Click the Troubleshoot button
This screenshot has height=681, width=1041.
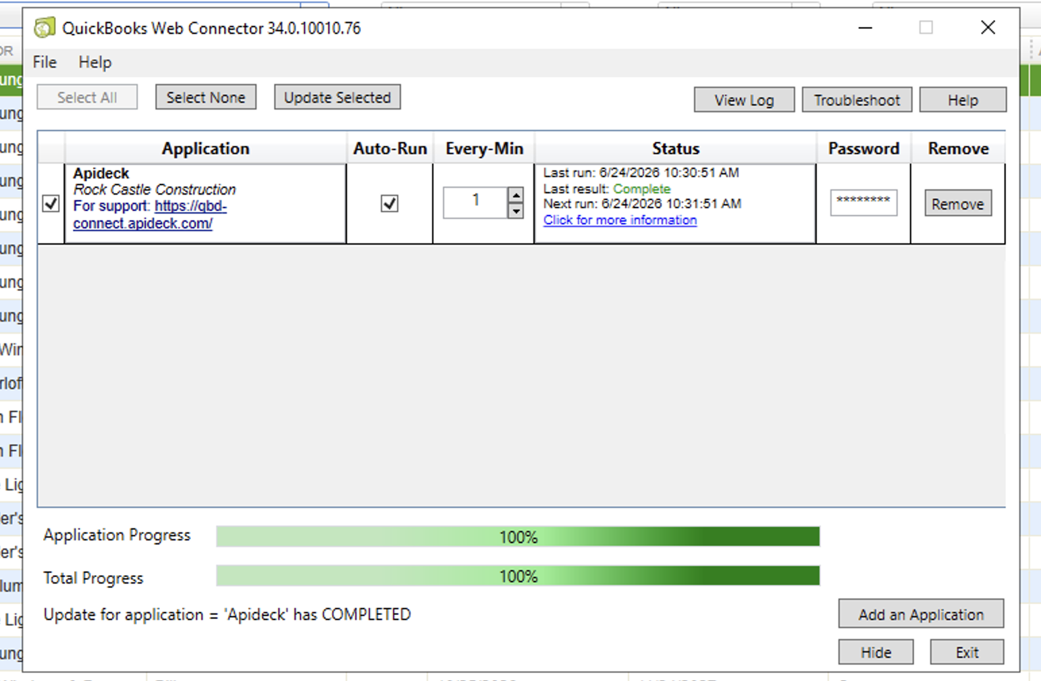click(857, 100)
